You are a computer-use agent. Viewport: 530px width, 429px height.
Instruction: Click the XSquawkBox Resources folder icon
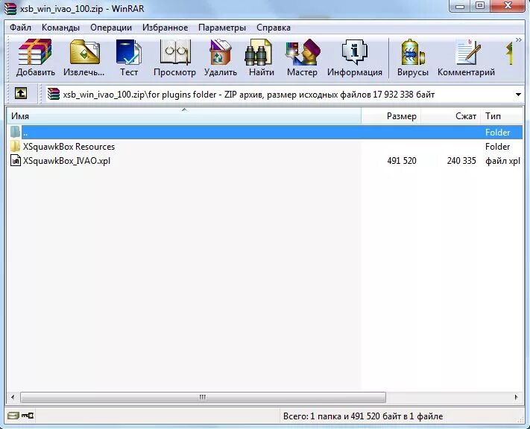point(15,146)
